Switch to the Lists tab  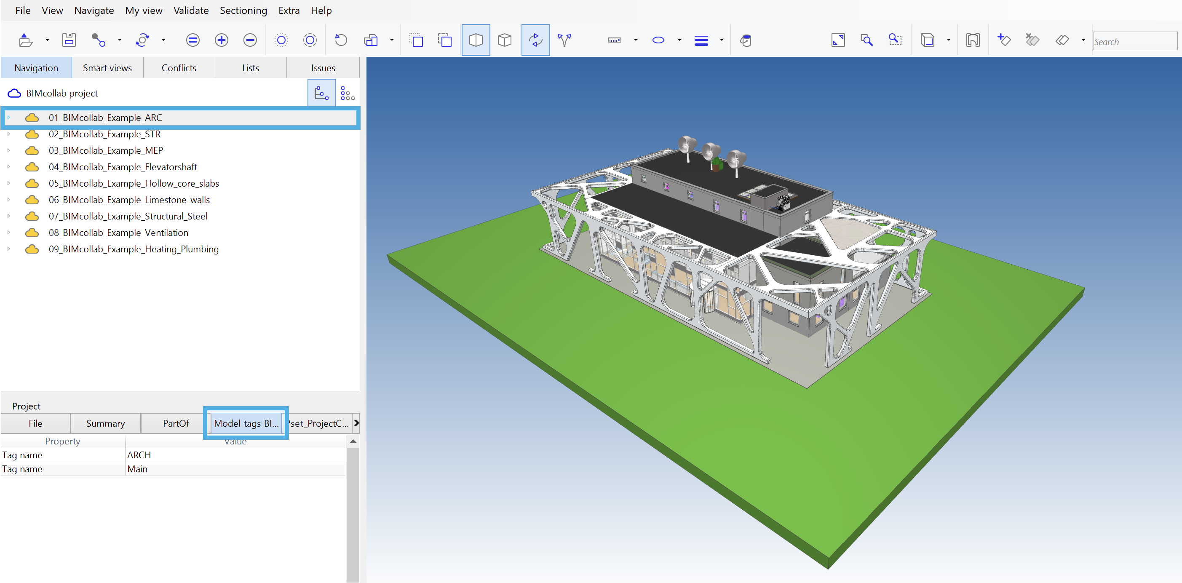251,68
